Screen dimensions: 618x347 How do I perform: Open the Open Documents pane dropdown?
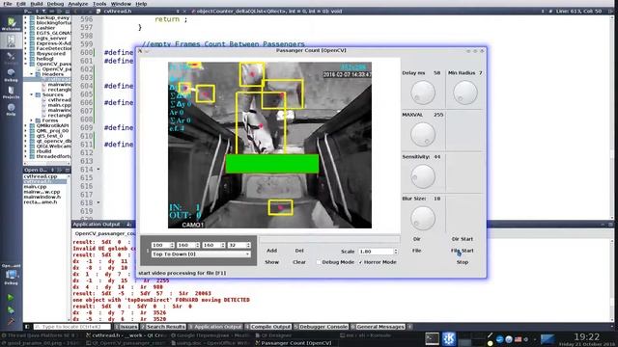[52, 170]
